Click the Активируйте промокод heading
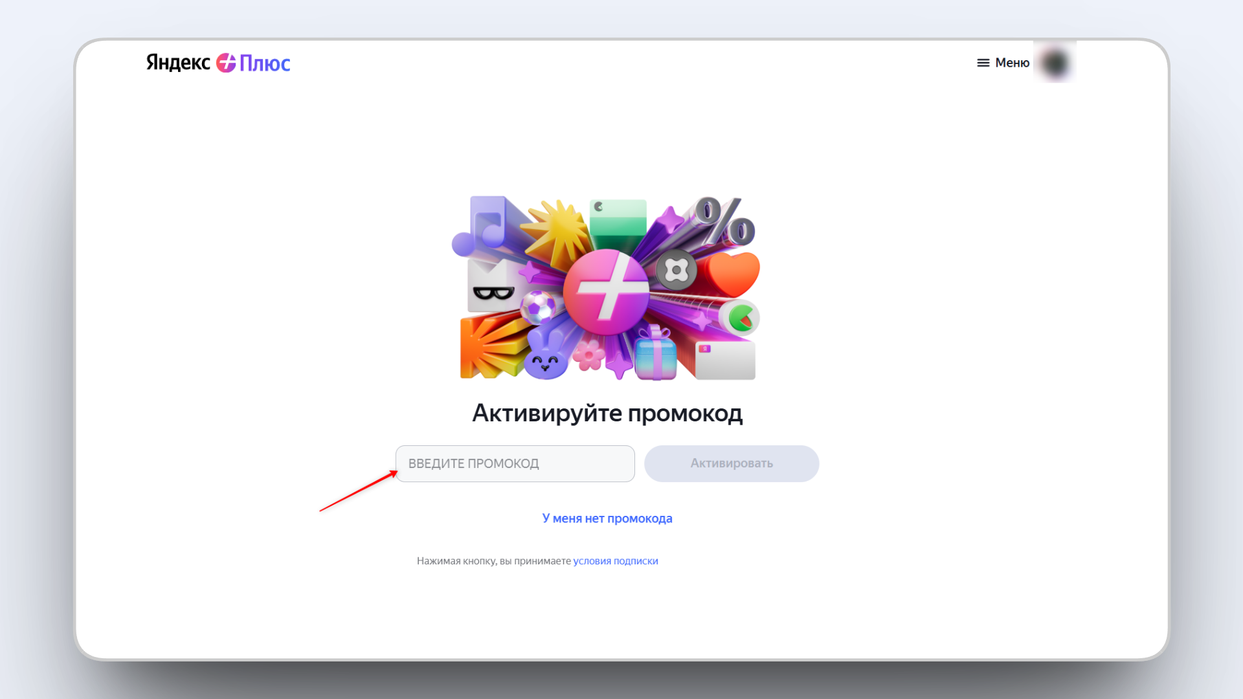1243x699 pixels. (607, 413)
